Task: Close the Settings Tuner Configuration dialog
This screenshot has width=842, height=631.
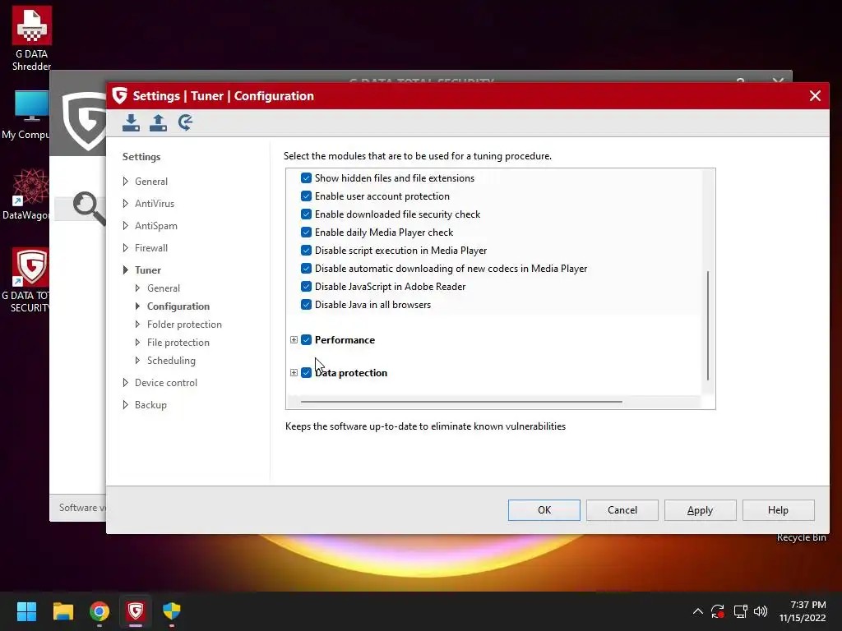Action: 815,95
